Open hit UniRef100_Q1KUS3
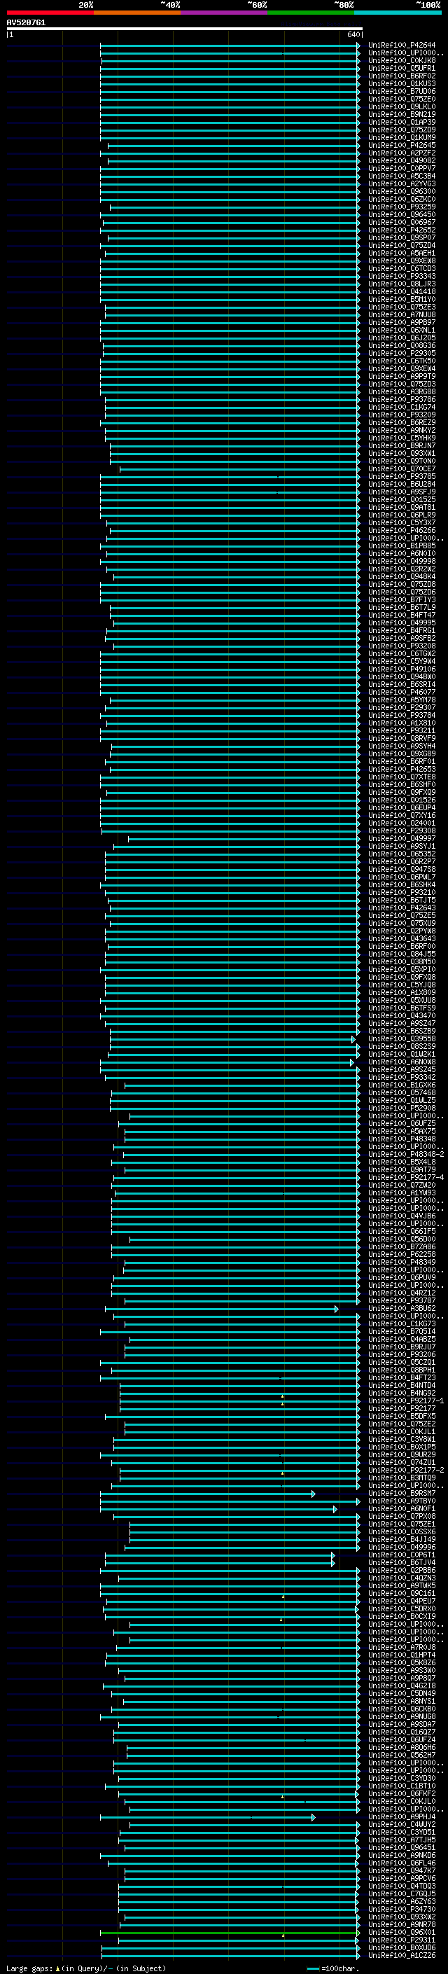Screen dimensions: 448x1974 coord(402,83)
